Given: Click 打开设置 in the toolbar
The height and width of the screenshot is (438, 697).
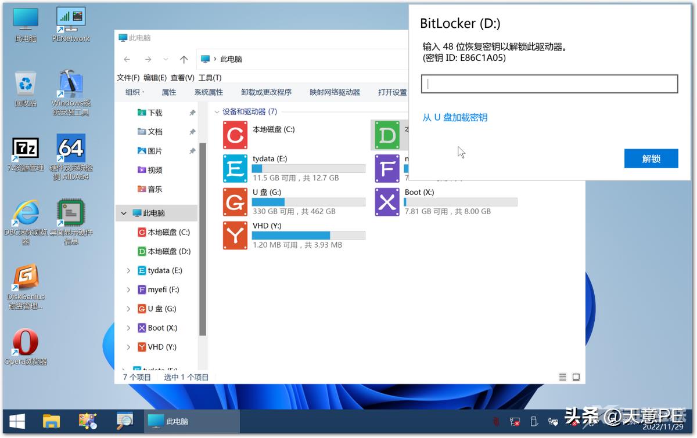Looking at the screenshot, I should point(393,92).
